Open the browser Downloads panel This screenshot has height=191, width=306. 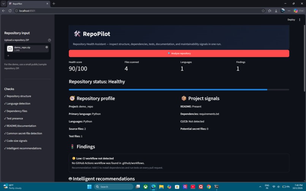tap(276, 11)
